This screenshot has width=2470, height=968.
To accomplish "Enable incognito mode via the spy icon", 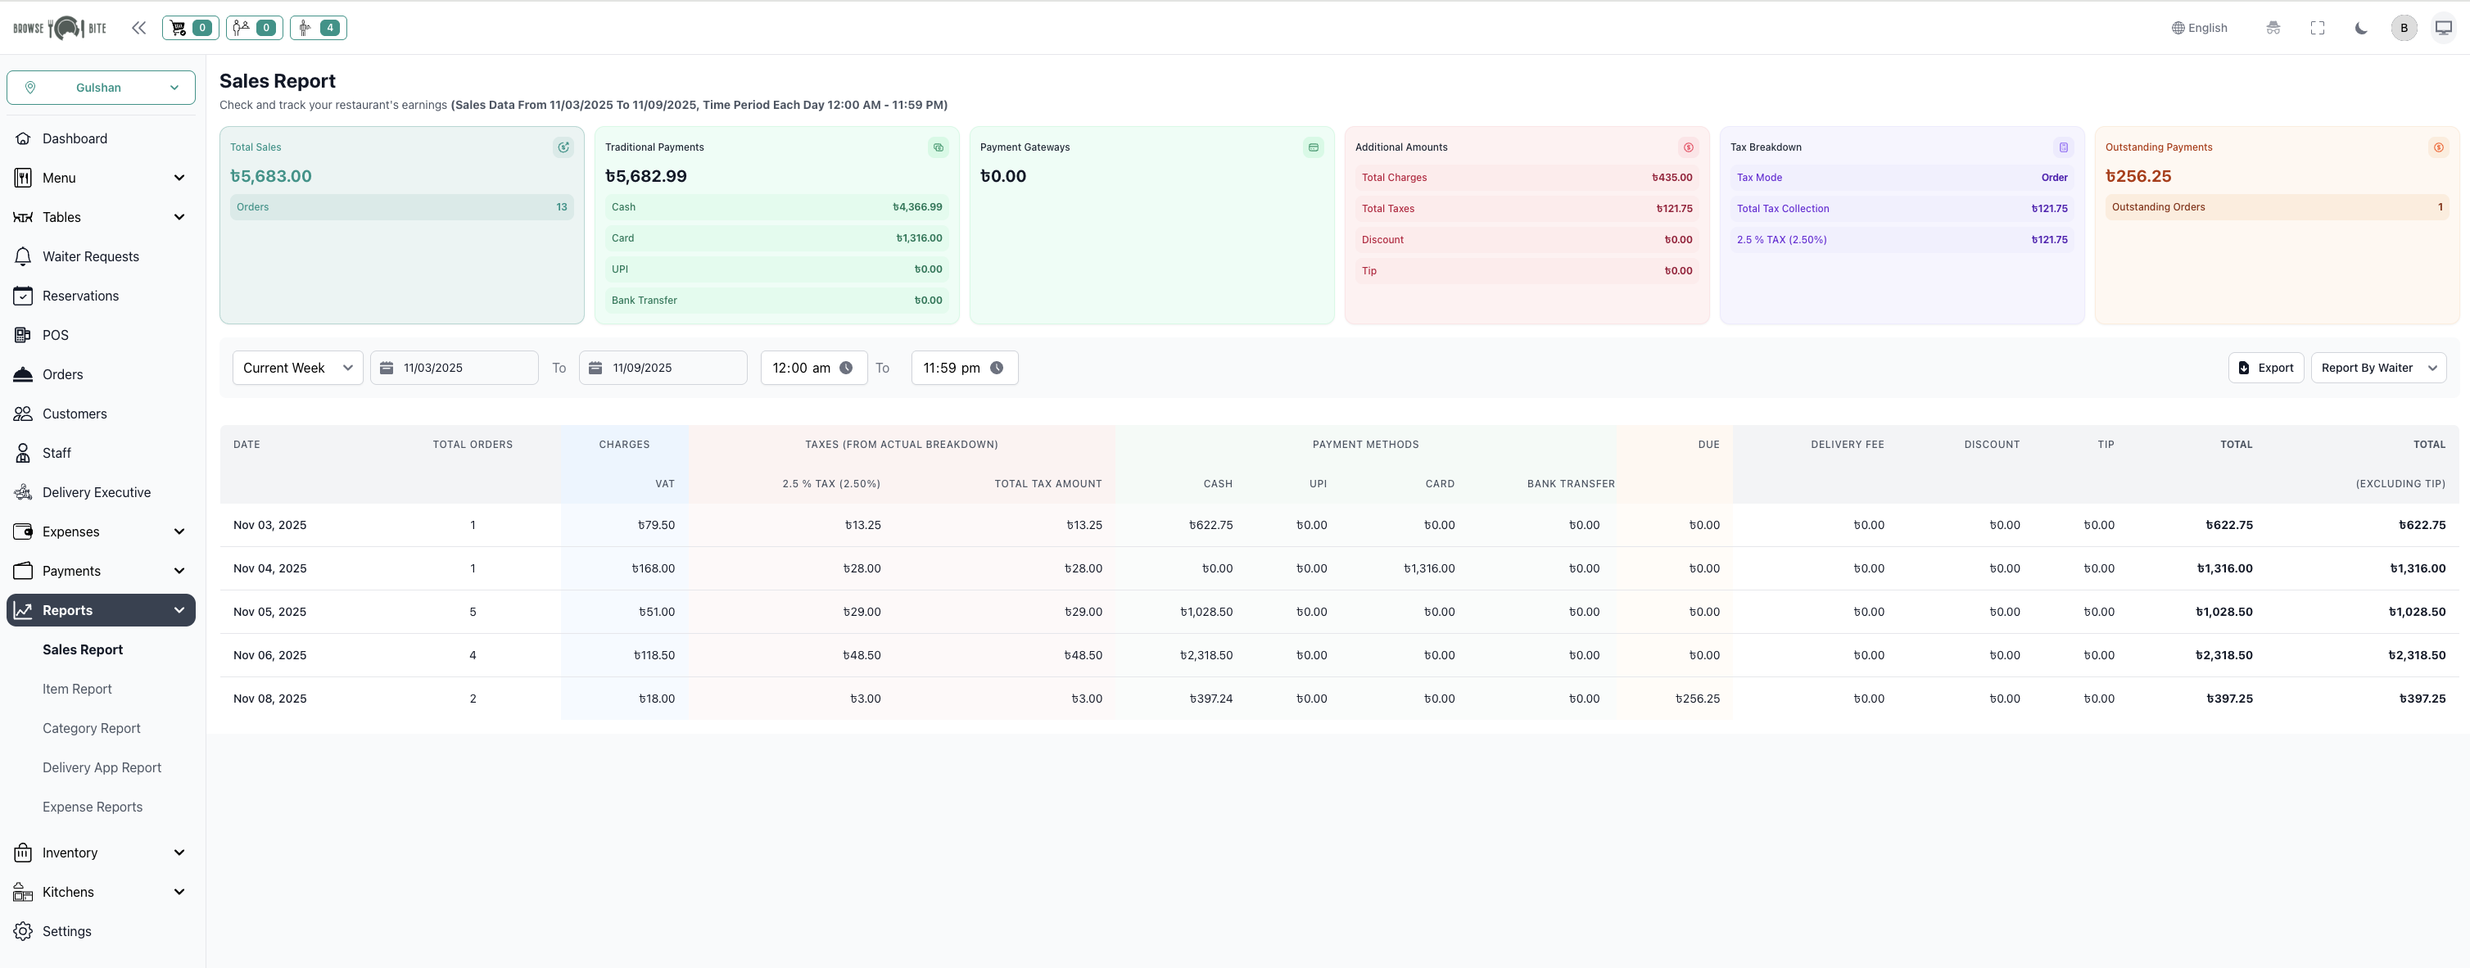I will point(2273,28).
